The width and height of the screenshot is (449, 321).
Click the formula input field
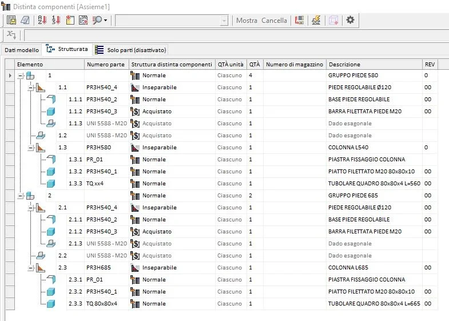click(x=237, y=35)
